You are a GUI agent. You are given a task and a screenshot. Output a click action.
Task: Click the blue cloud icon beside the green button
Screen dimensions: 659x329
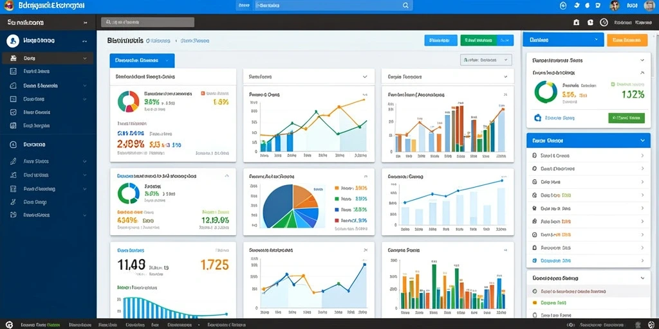537,118
